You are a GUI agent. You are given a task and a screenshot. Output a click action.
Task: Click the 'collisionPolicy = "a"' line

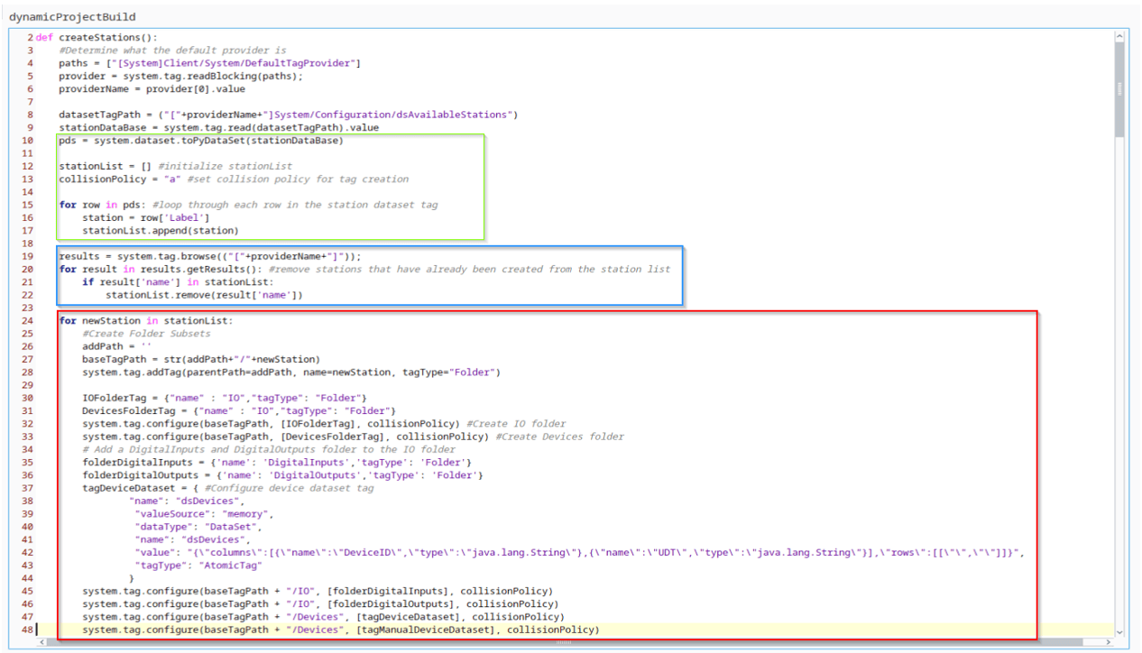click(234, 179)
